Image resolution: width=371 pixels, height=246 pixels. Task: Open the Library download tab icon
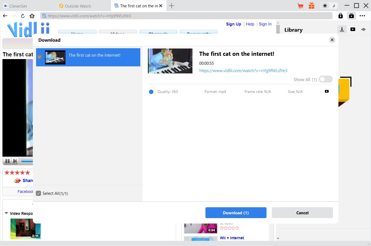pos(342,29)
